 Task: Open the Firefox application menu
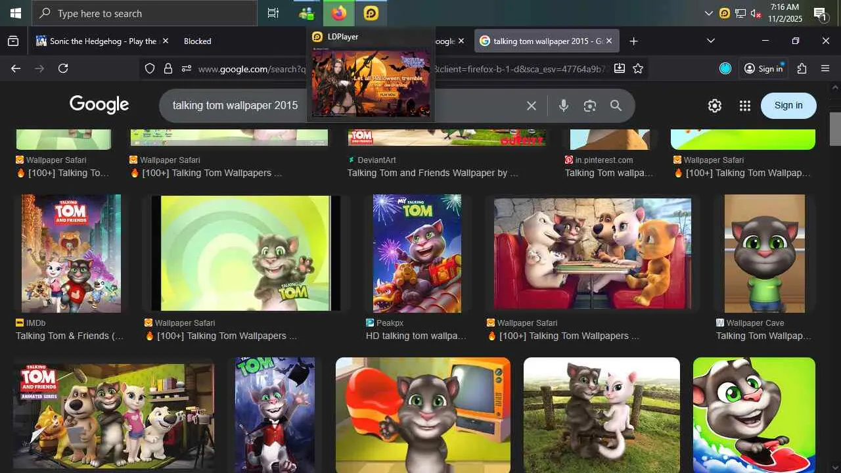pyautogui.click(x=825, y=68)
